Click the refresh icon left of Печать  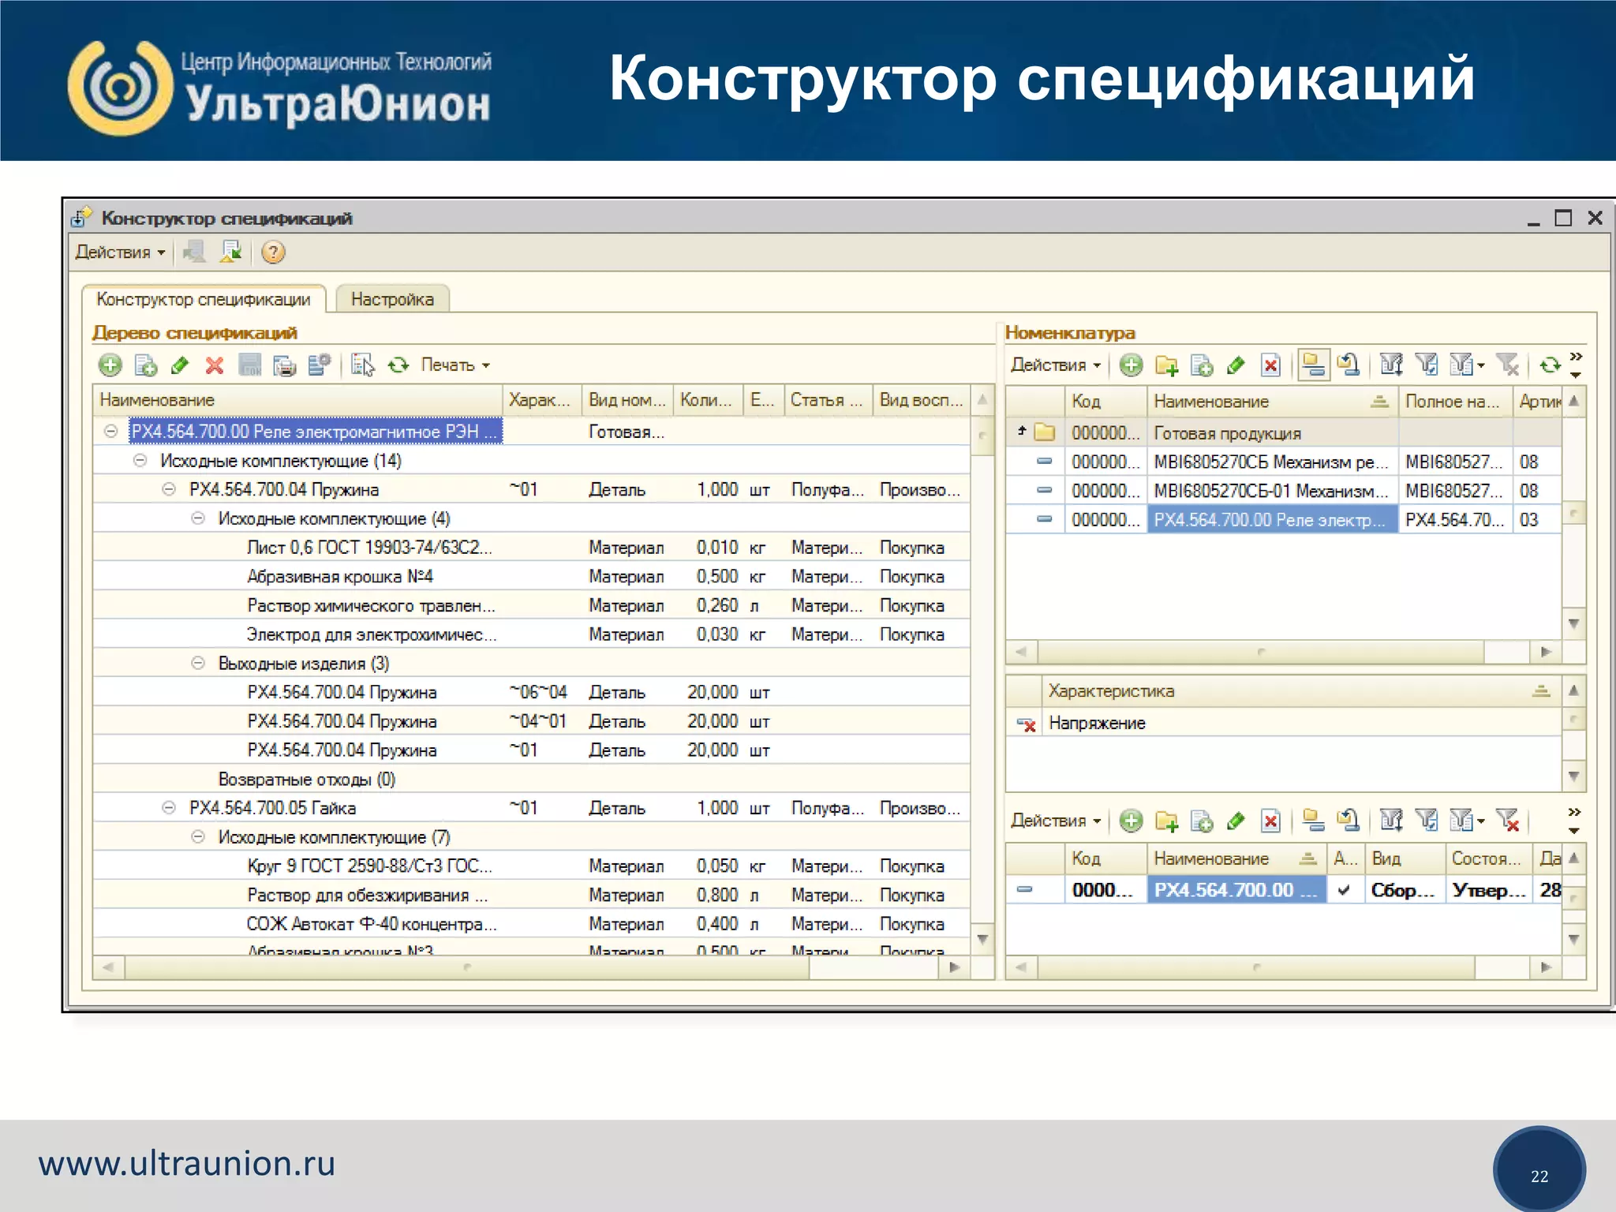[398, 365]
